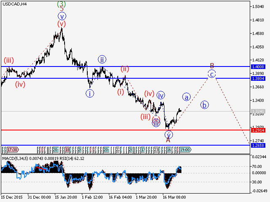Click the 16 Feb 04:00 date label
270x202 pixels.
click(x=120, y=197)
